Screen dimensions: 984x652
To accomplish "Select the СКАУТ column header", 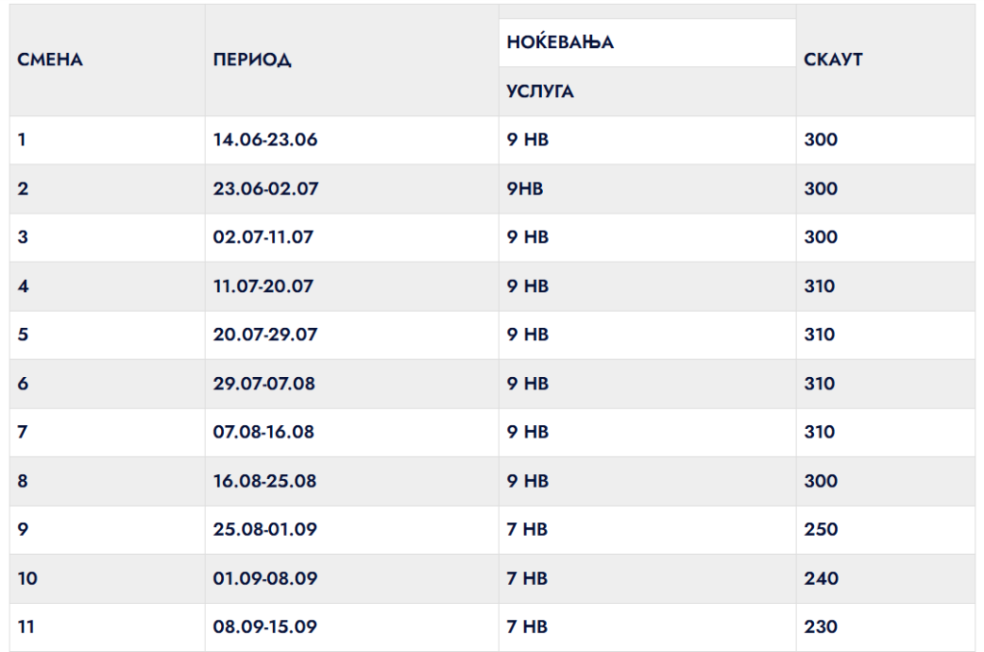I will click(x=833, y=61).
